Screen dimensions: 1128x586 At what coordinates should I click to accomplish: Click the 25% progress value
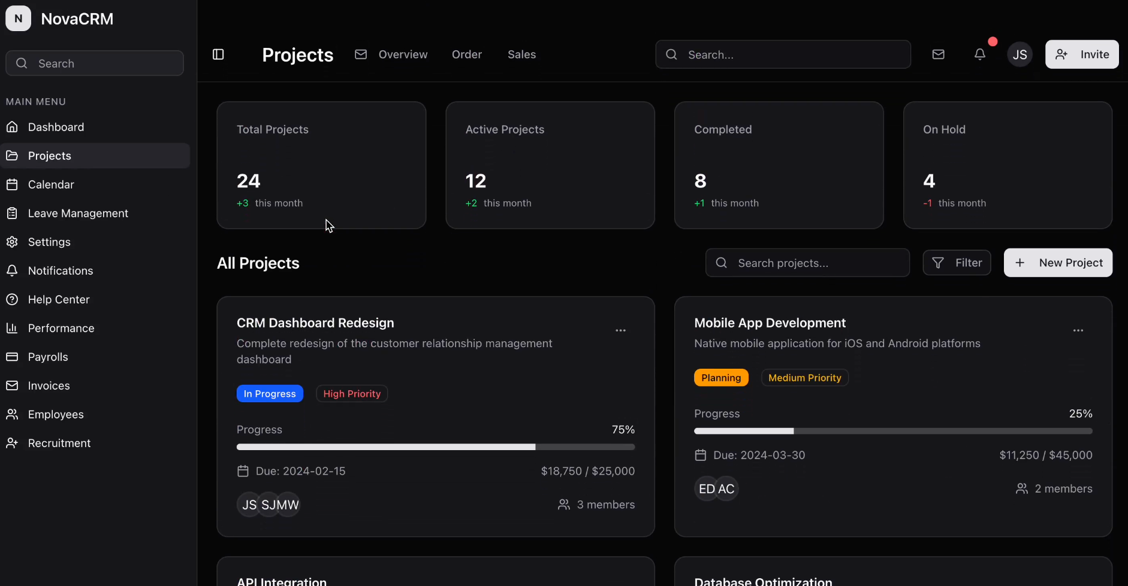(x=1081, y=414)
